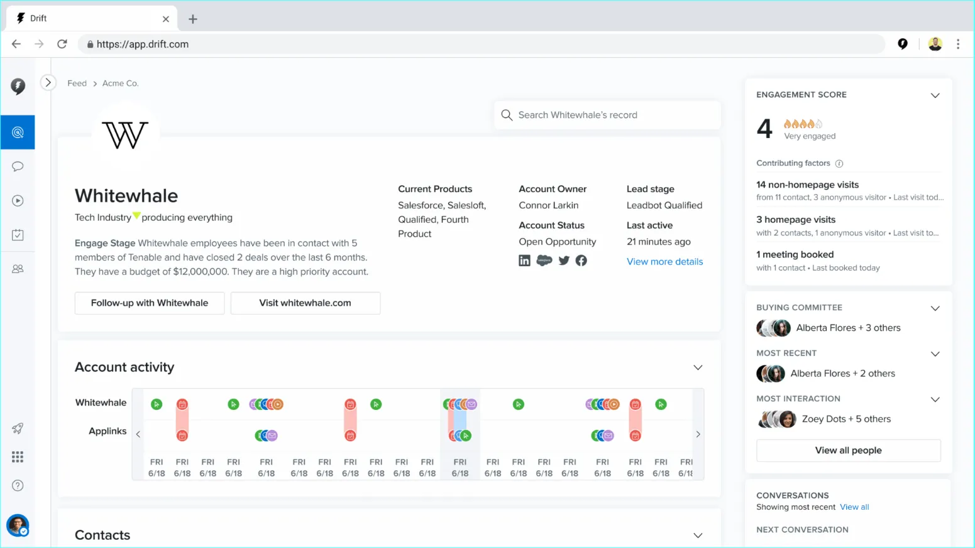Open the Twitter social profile icon
This screenshot has width=975, height=548.
(x=564, y=261)
